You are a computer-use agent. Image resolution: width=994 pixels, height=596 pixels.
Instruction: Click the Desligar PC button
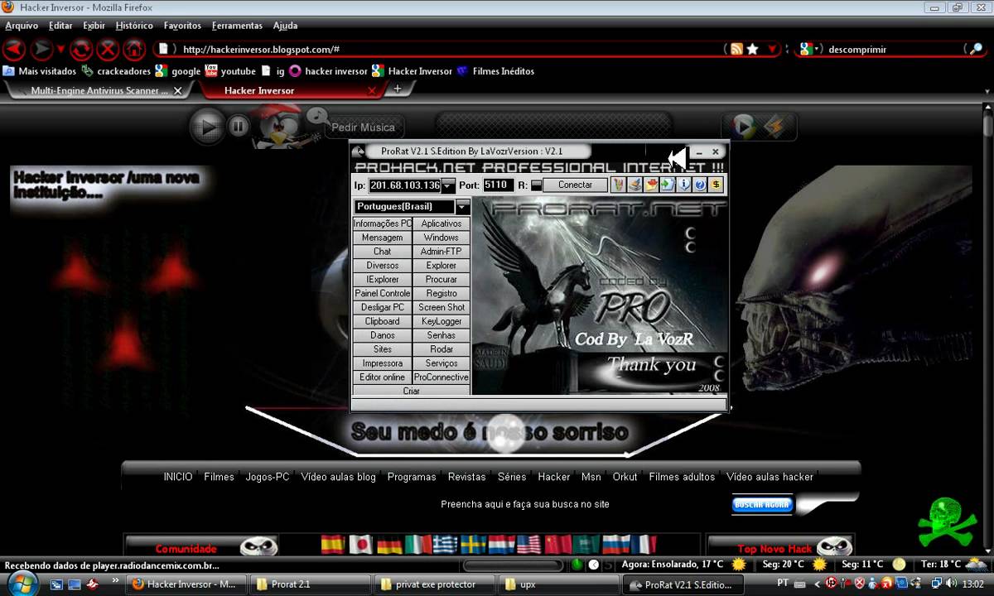(x=383, y=307)
